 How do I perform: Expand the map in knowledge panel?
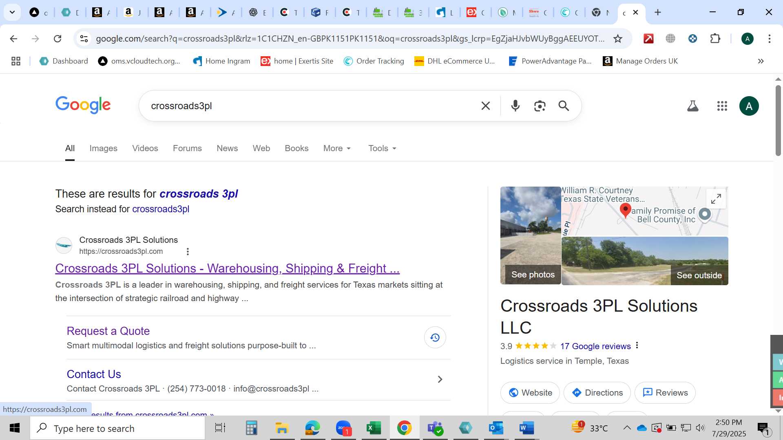coord(716,199)
